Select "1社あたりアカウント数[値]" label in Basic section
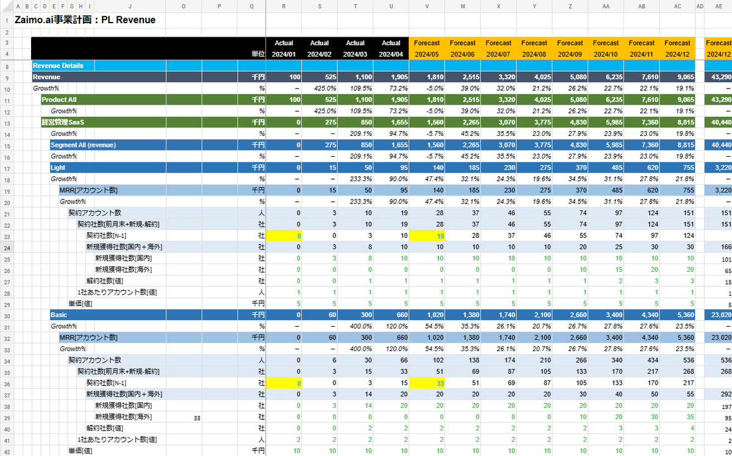The image size is (732, 456). pyautogui.click(x=117, y=440)
